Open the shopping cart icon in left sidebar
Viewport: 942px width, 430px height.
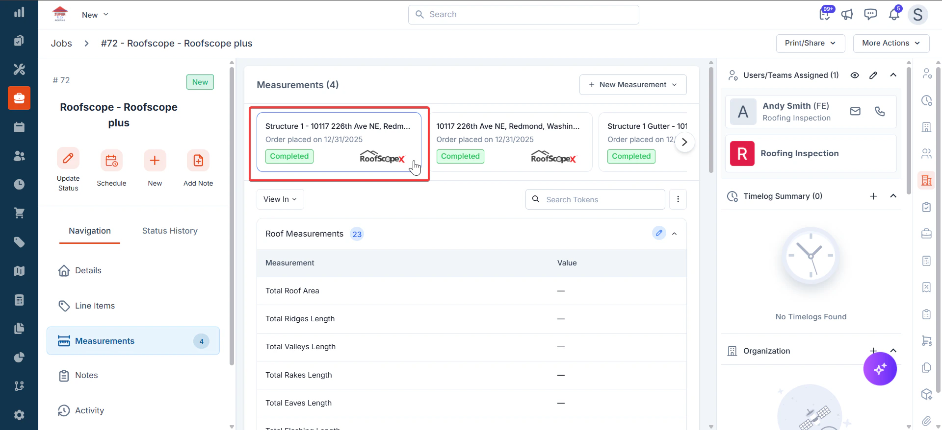click(x=19, y=213)
